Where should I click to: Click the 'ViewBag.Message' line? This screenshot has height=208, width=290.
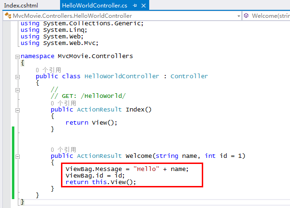tap(127, 169)
